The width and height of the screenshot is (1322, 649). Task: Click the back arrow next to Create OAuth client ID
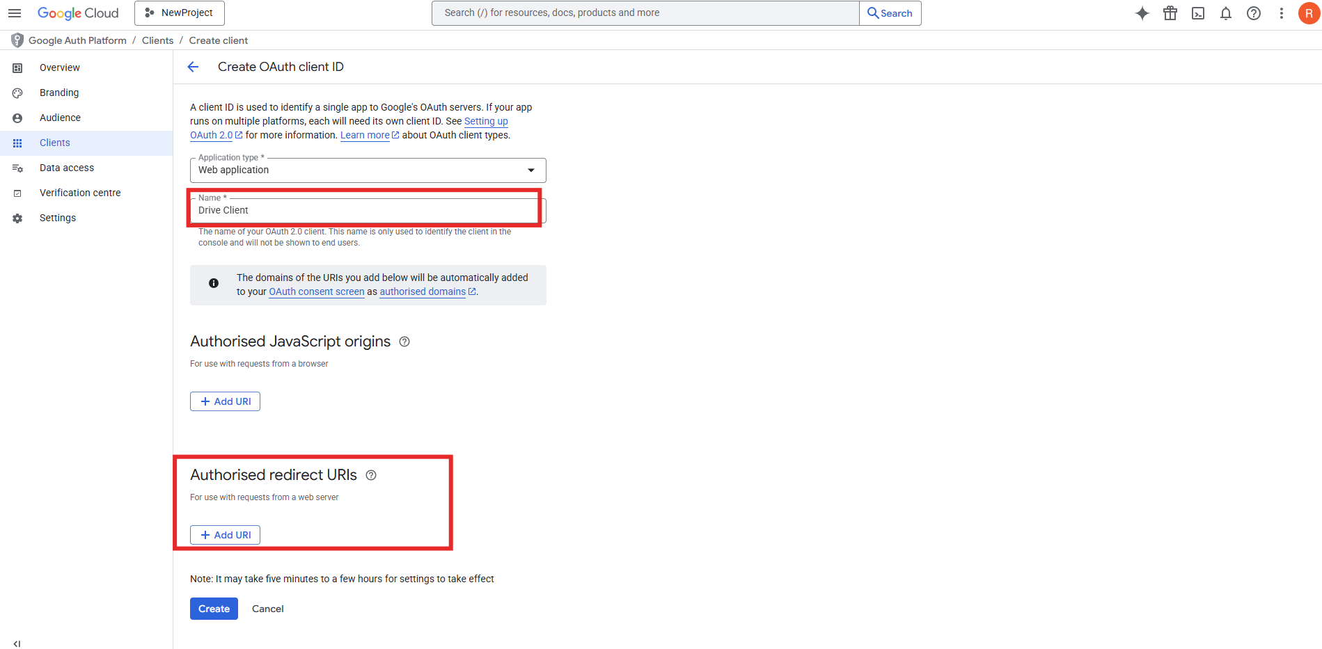[193, 66]
